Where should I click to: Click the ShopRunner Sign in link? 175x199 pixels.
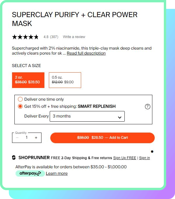click(x=144, y=158)
